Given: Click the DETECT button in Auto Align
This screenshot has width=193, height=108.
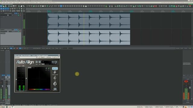Looking at the screenshot, I should click(55, 68).
